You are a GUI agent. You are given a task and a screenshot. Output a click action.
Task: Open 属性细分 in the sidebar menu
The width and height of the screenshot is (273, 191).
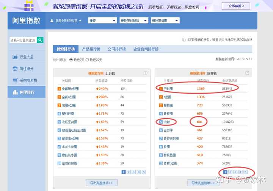[x=27, y=68]
